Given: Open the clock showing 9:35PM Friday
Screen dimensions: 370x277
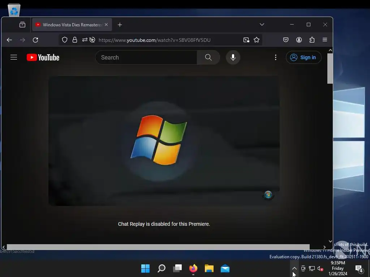Looking at the screenshot, I should pos(338,268).
